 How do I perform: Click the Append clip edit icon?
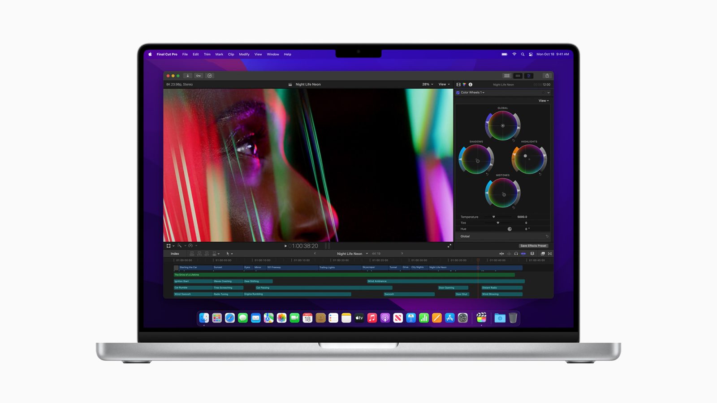click(x=207, y=253)
